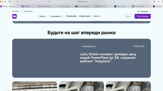Go forward with the browser forward arrow
This screenshot has height=91, width=163.
[21, 2]
